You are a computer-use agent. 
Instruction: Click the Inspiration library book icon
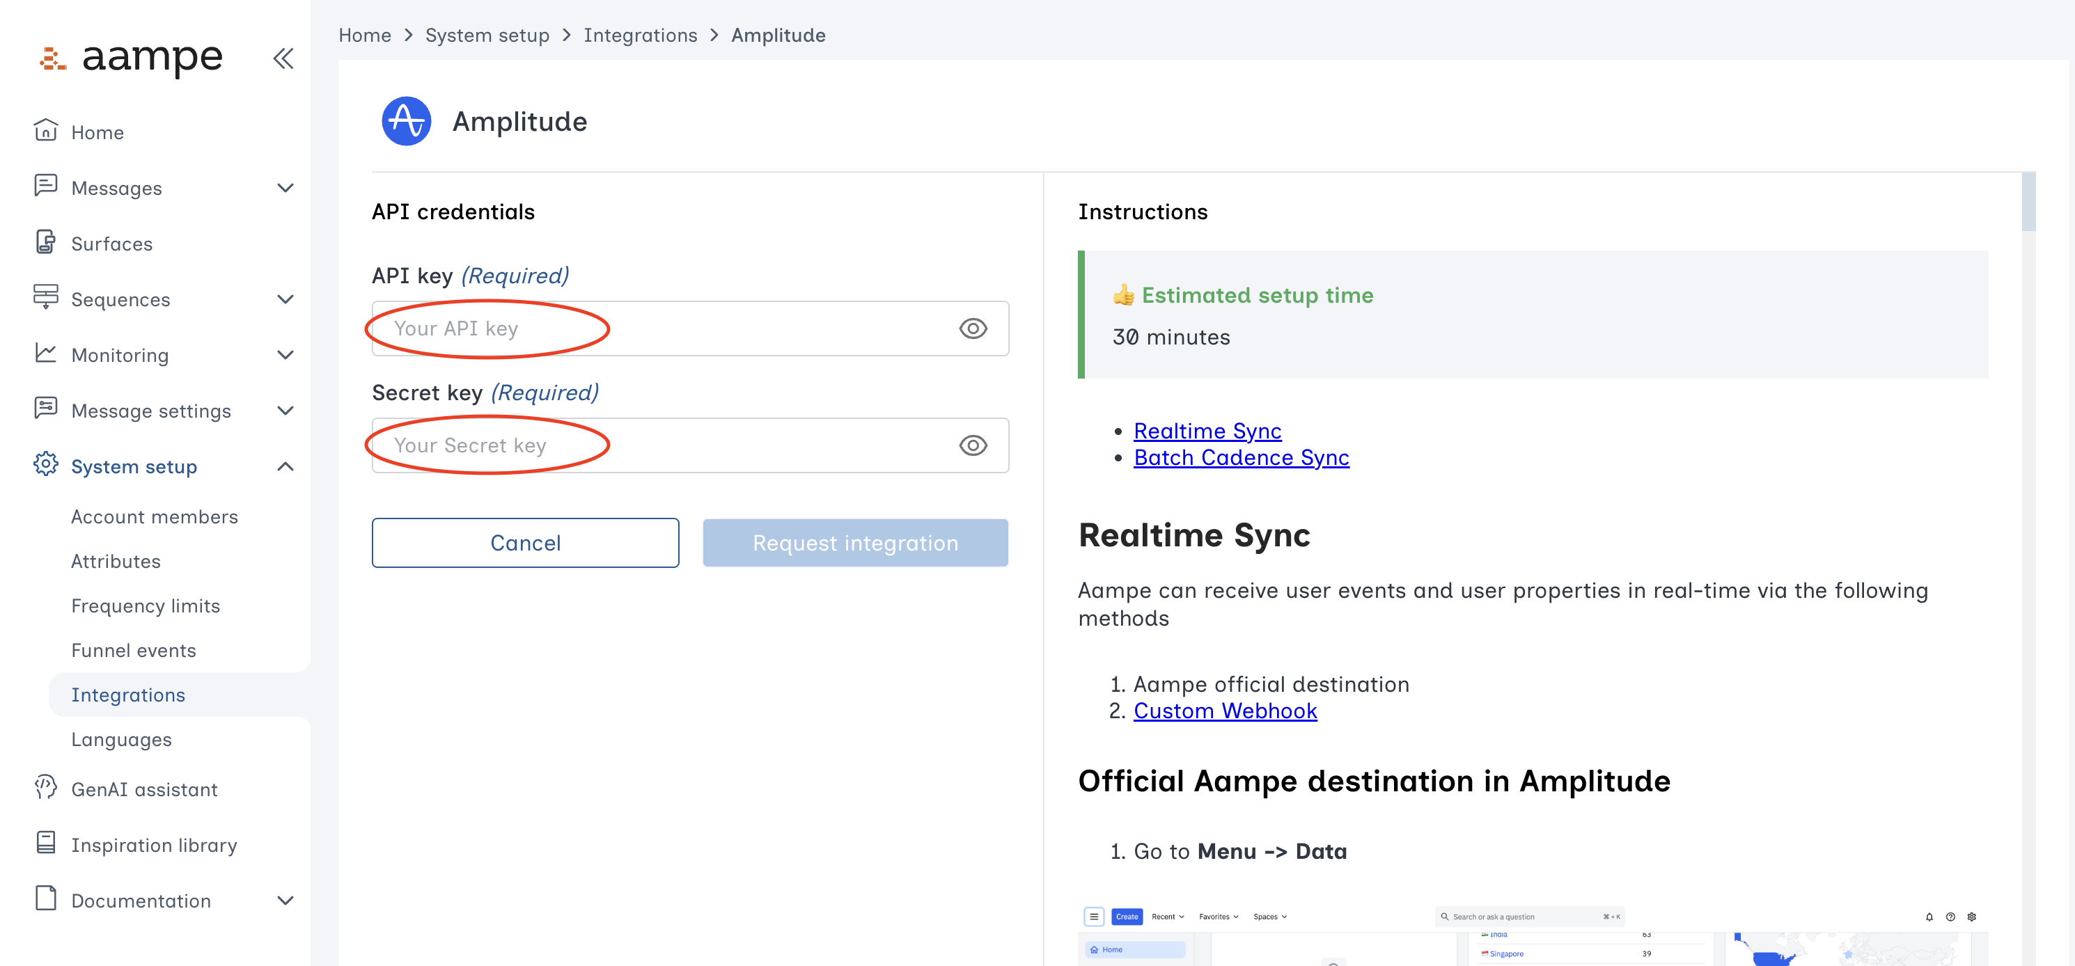point(46,844)
